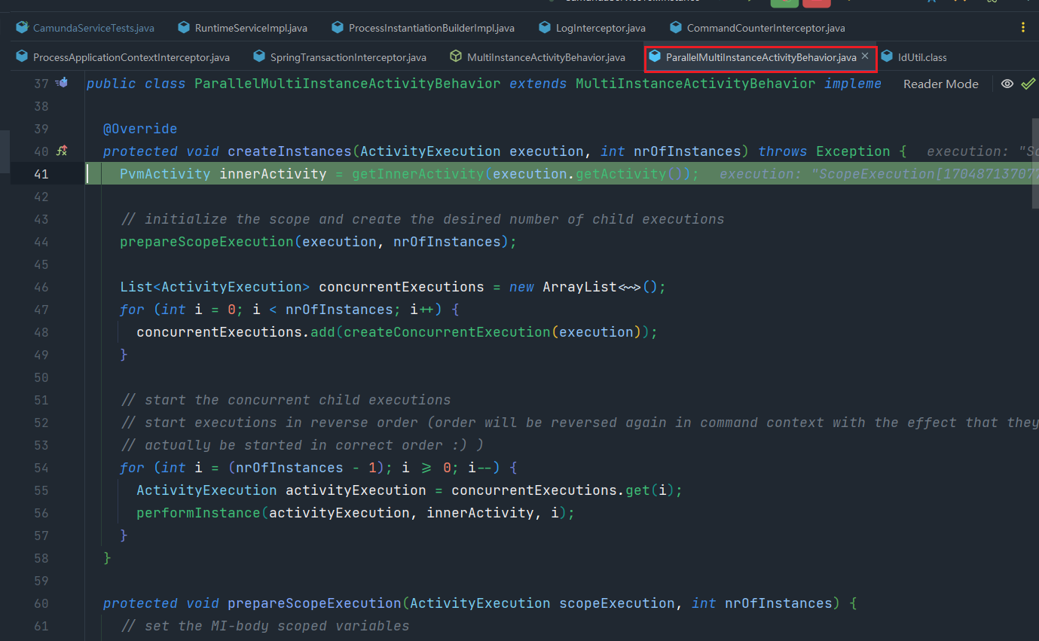Click the @Override annotation on line 39
Screen dimensions: 1039x641
[140, 129]
